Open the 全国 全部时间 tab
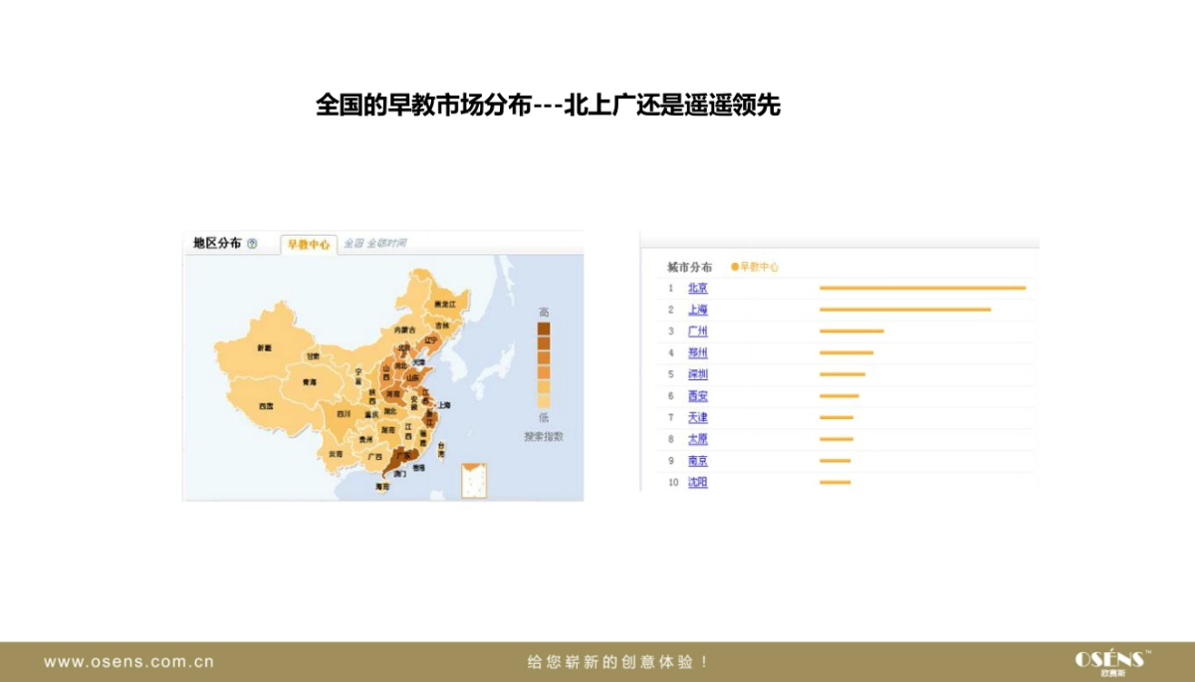 [x=377, y=243]
